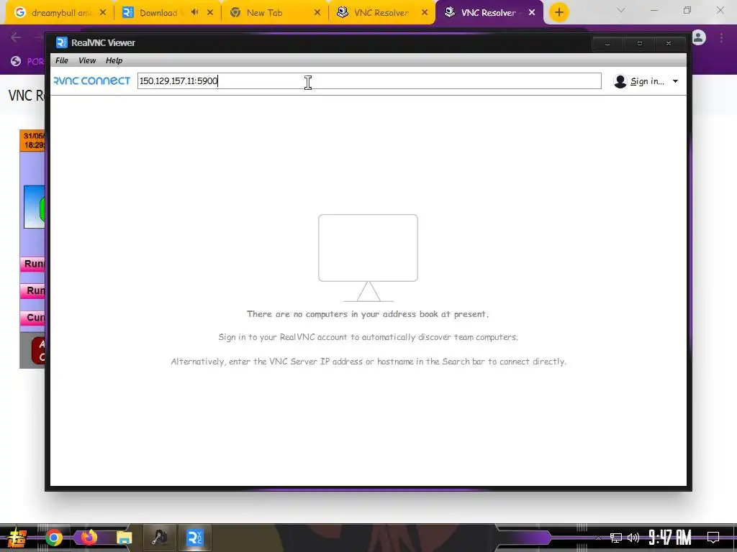Viewport: 737px width, 552px height.
Task: Click the VNC address search field
Action: 369,80
